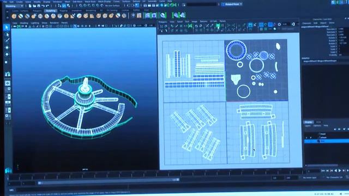Open the Layers menu in layer editor
The height and width of the screenshot is (196, 349).
tap(308, 126)
